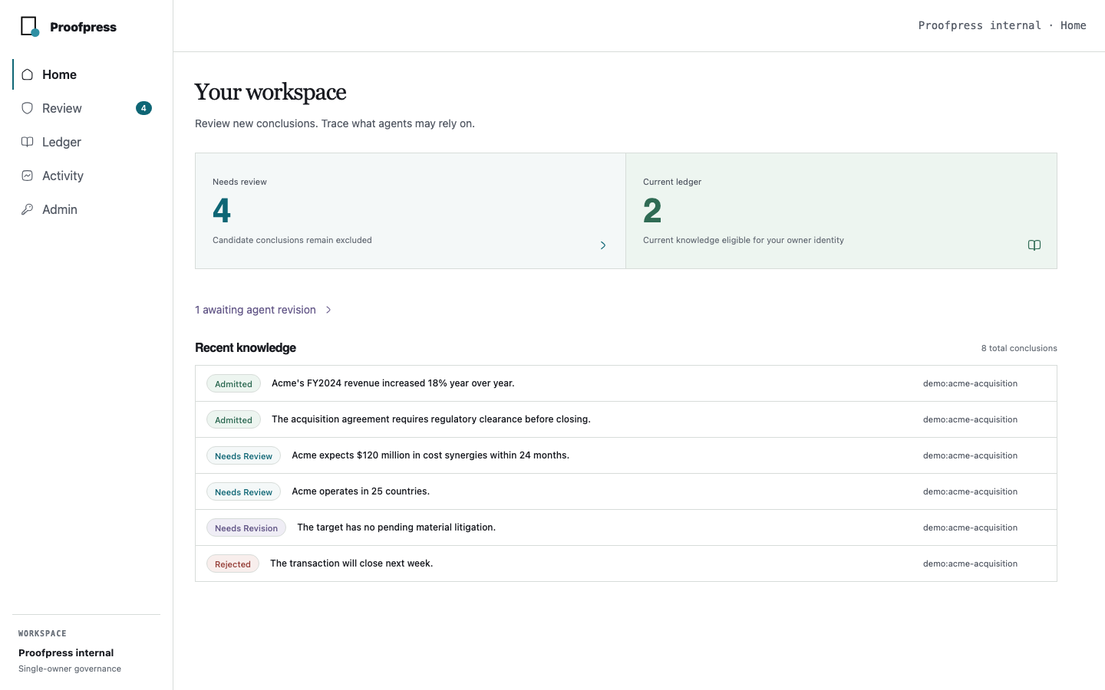This screenshot has width=1105, height=690.
Task: Click the Home house icon in sidebar
Action: [x=27, y=74]
